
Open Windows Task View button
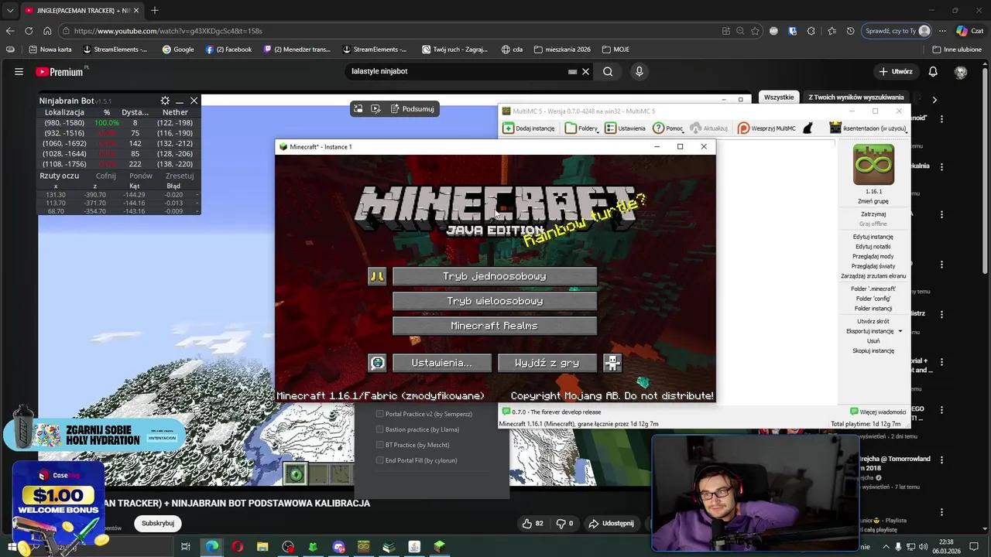[186, 547]
